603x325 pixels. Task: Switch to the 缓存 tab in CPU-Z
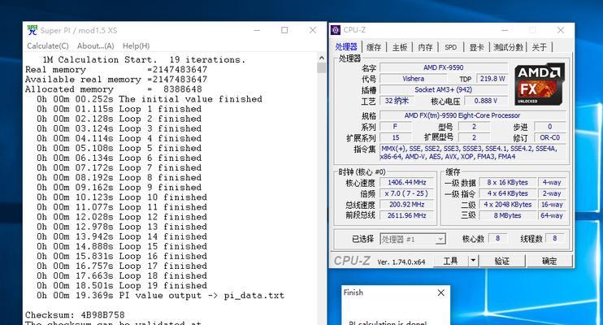(374, 47)
